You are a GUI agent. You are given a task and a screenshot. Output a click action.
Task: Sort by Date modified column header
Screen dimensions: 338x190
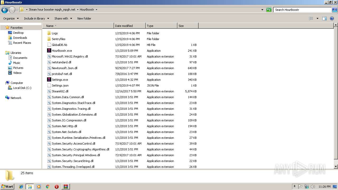[130, 26]
